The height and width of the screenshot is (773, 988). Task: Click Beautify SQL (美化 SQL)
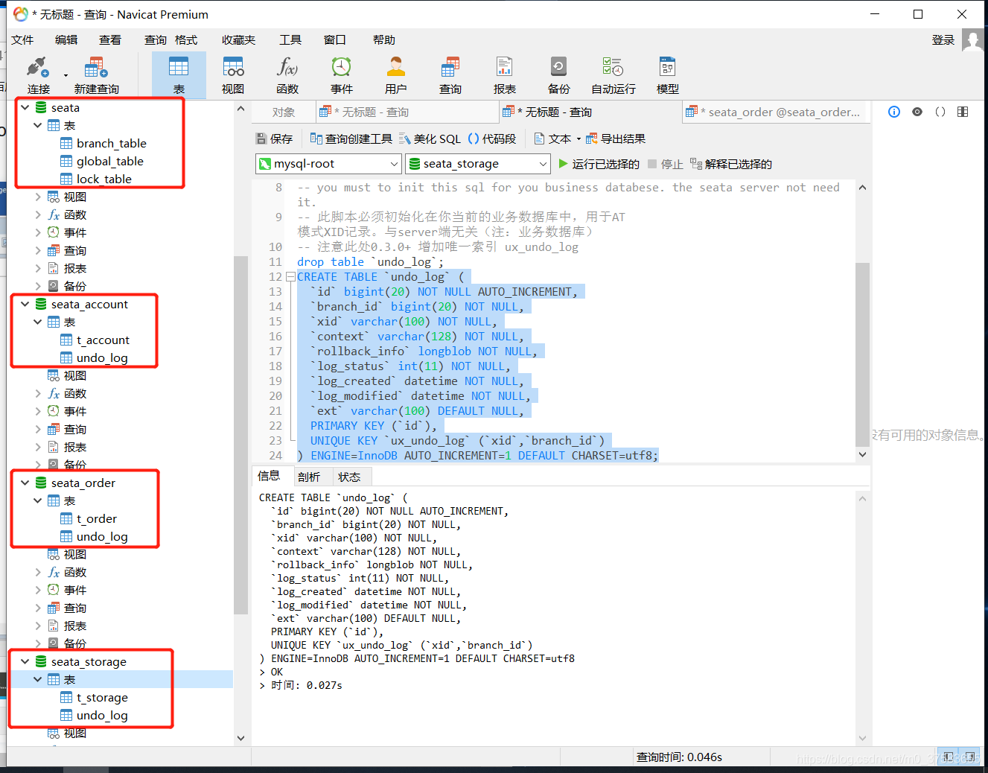click(430, 139)
